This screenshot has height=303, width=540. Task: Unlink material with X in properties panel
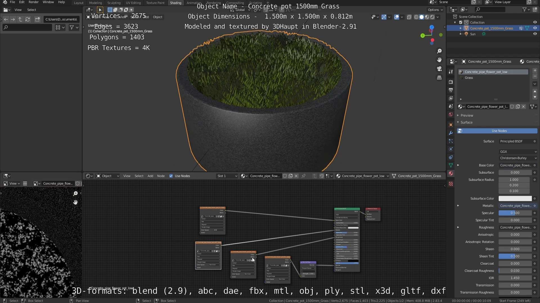(523, 107)
